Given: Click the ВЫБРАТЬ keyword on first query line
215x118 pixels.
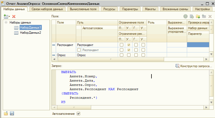Looking at the screenshot, I should 69,72.
